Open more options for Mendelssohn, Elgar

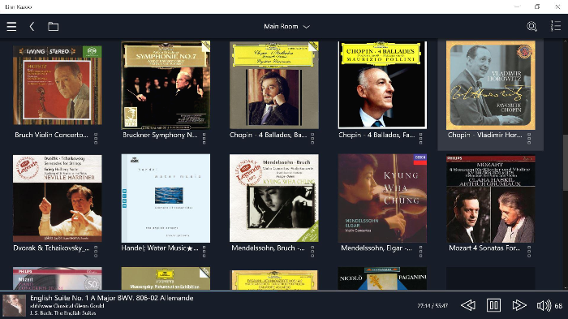pos(420,252)
